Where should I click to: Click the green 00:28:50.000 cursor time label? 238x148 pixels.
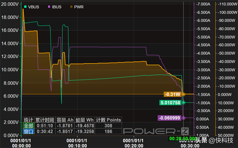click(x=183, y=138)
